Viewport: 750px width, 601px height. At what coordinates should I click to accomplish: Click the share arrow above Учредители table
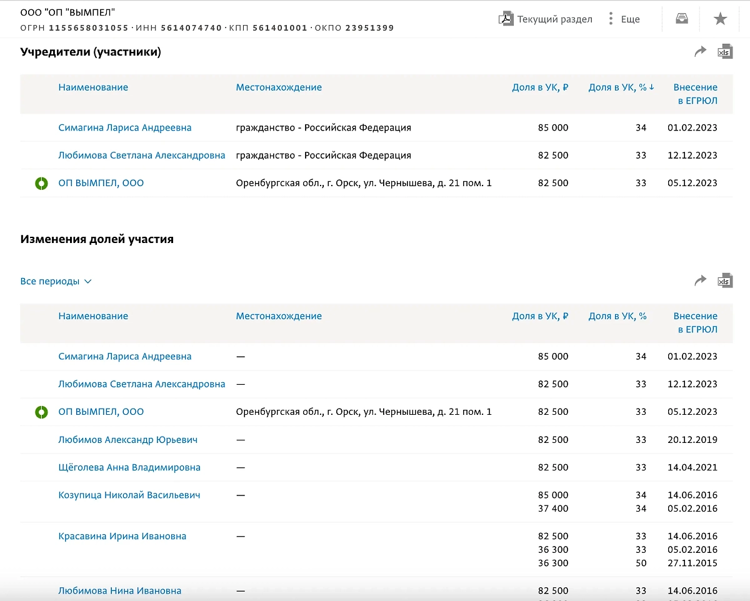[700, 52]
